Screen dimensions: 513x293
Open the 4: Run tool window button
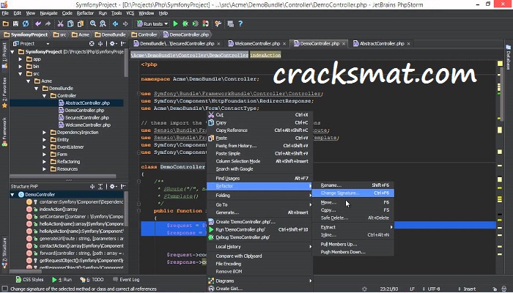[62, 280]
